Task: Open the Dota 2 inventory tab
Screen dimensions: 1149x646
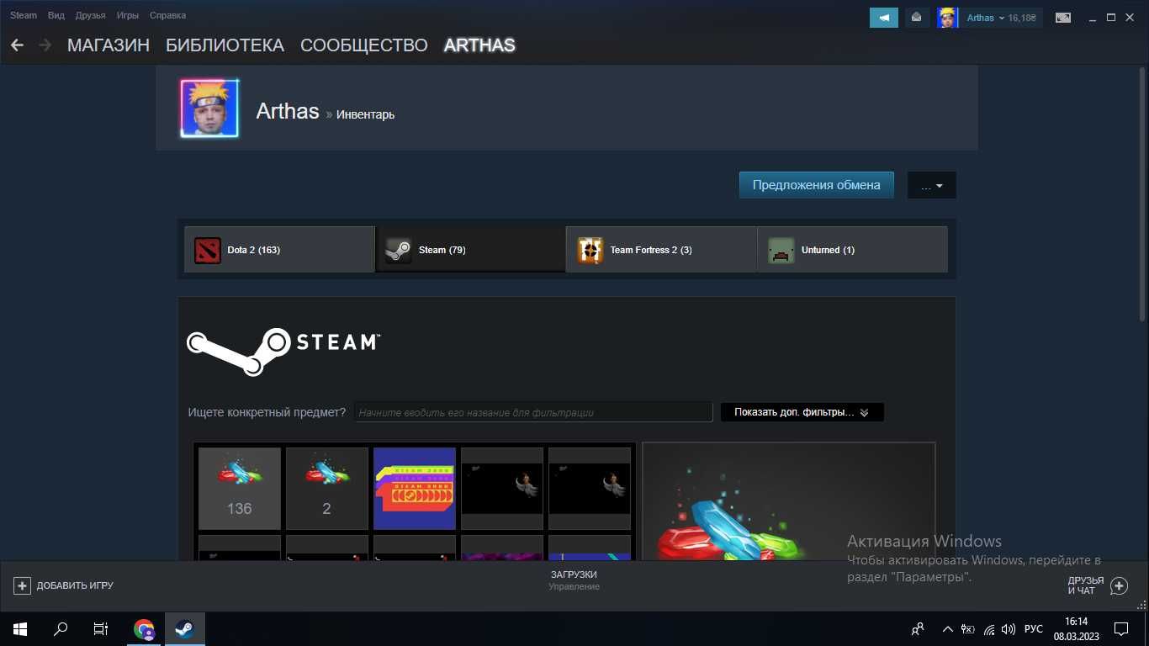Action: pos(279,250)
